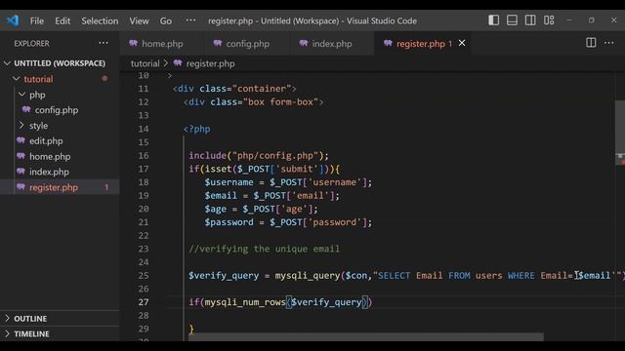The height and width of the screenshot is (351, 625).
Task: Open the editor More Actions ellipsis
Action: pos(609,43)
